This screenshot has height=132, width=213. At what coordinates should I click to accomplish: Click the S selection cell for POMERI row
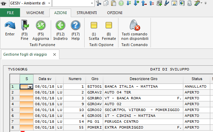(x=27, y=128)
